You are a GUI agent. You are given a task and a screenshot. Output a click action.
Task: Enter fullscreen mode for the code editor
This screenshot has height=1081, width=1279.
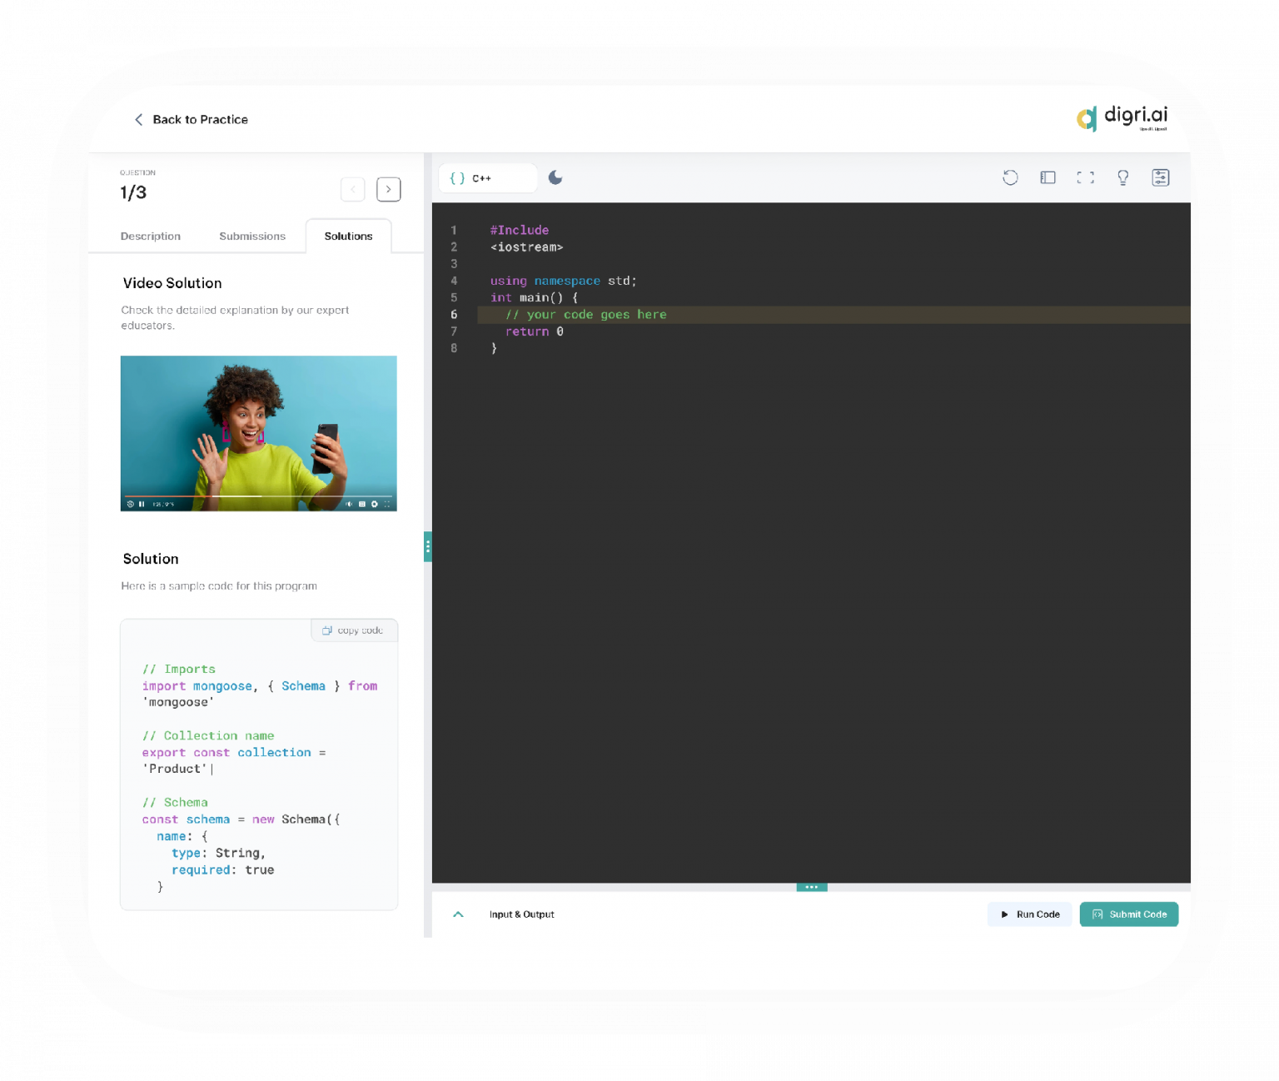pyautogui.click(x=1085, y=177)
